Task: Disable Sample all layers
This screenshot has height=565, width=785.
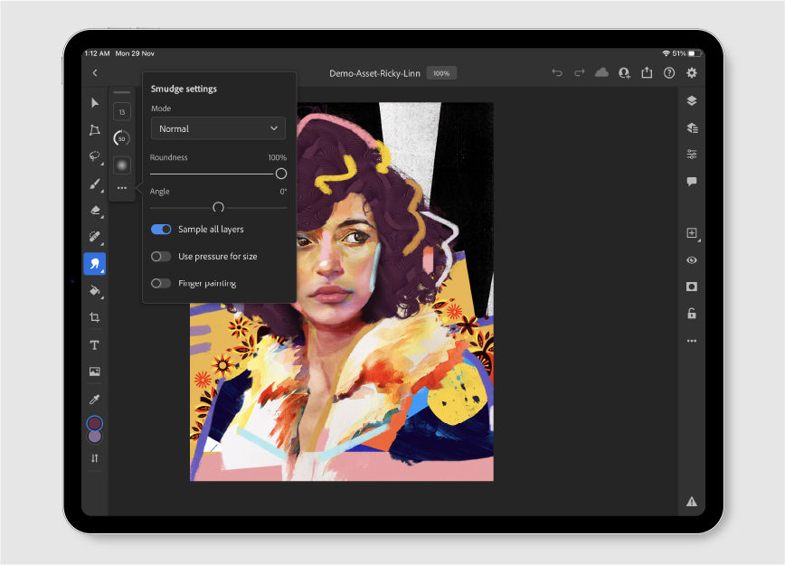Action: click(161, 229)
